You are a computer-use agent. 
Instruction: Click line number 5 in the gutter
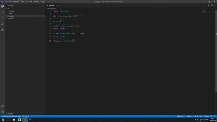50,21
